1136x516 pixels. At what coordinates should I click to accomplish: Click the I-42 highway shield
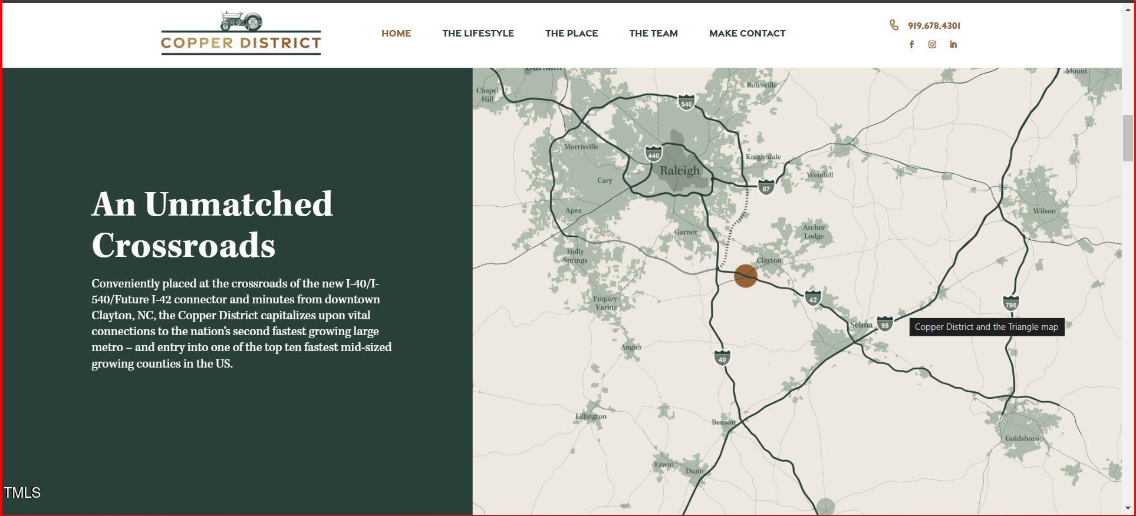pyautogui.click(x=813, y=298)
